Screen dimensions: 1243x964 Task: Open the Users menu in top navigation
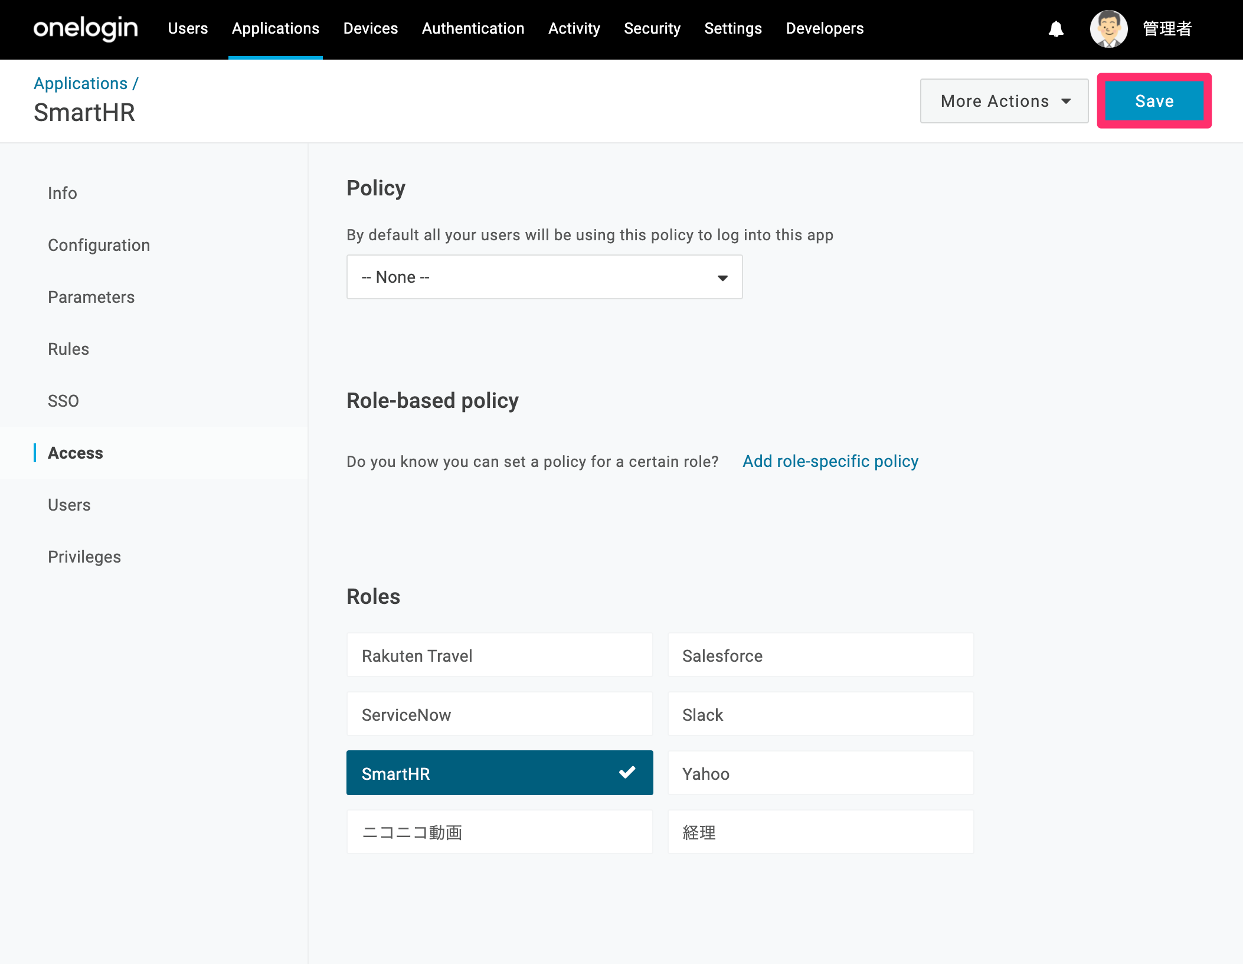188,28
